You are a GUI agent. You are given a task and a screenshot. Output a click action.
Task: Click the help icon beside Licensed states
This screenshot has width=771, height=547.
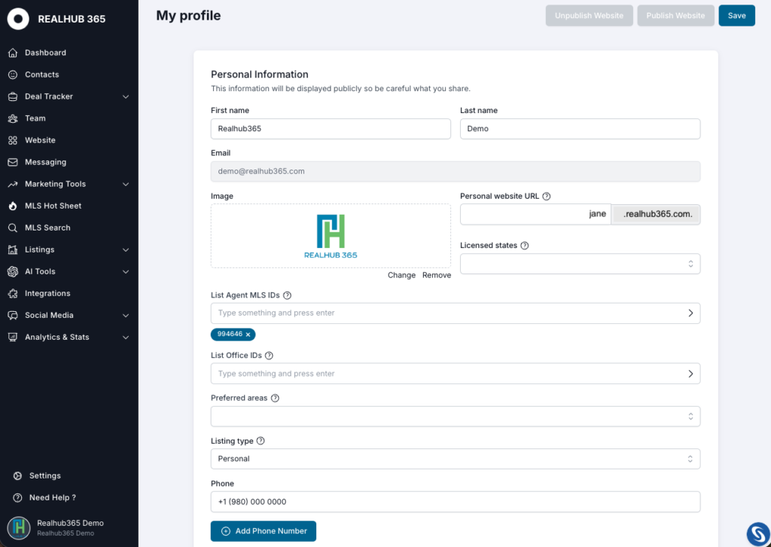525,246
